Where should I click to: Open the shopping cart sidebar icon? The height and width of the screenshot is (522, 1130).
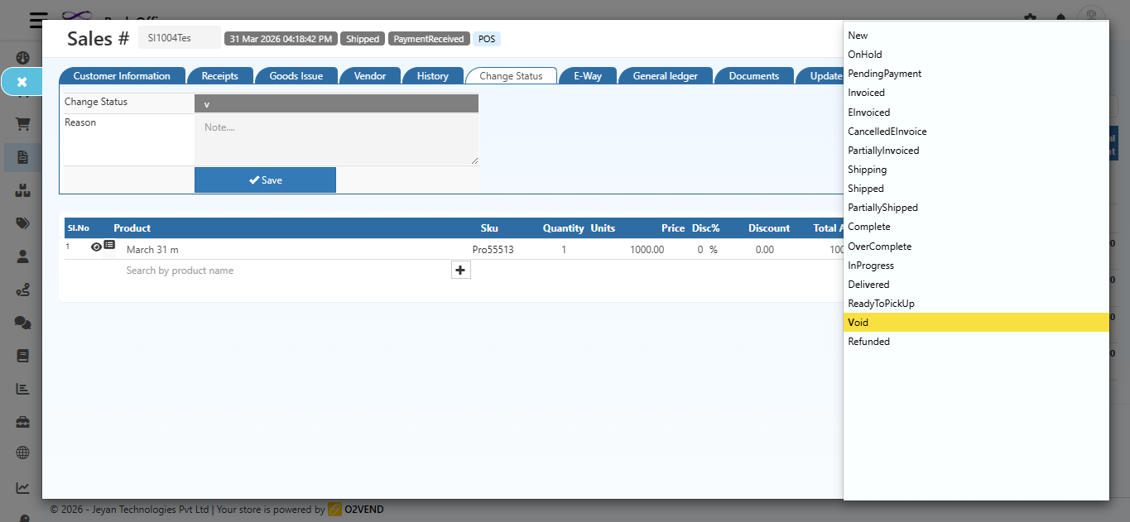click(x=22, y=123)
